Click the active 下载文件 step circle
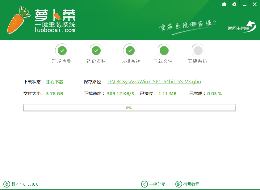This screenshot has height=190, width=260. tap(164, 50)
